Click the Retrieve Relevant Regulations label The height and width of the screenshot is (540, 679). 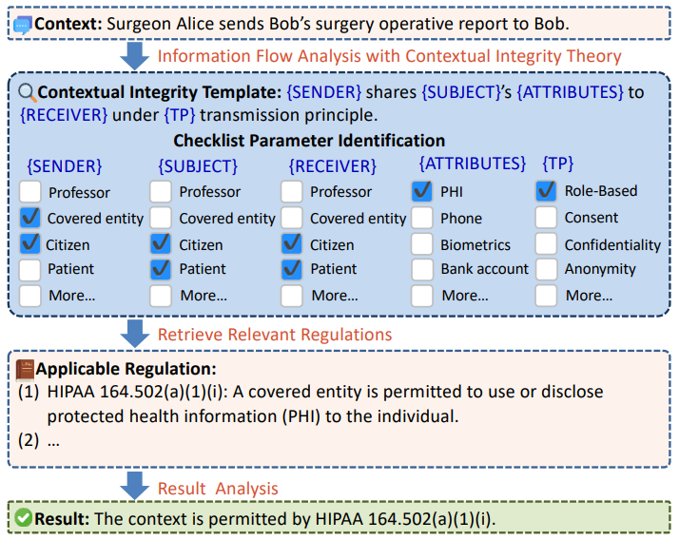coord(275,334)
